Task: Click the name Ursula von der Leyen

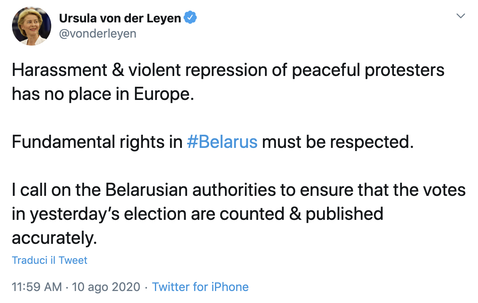Action: coord(120,18)
